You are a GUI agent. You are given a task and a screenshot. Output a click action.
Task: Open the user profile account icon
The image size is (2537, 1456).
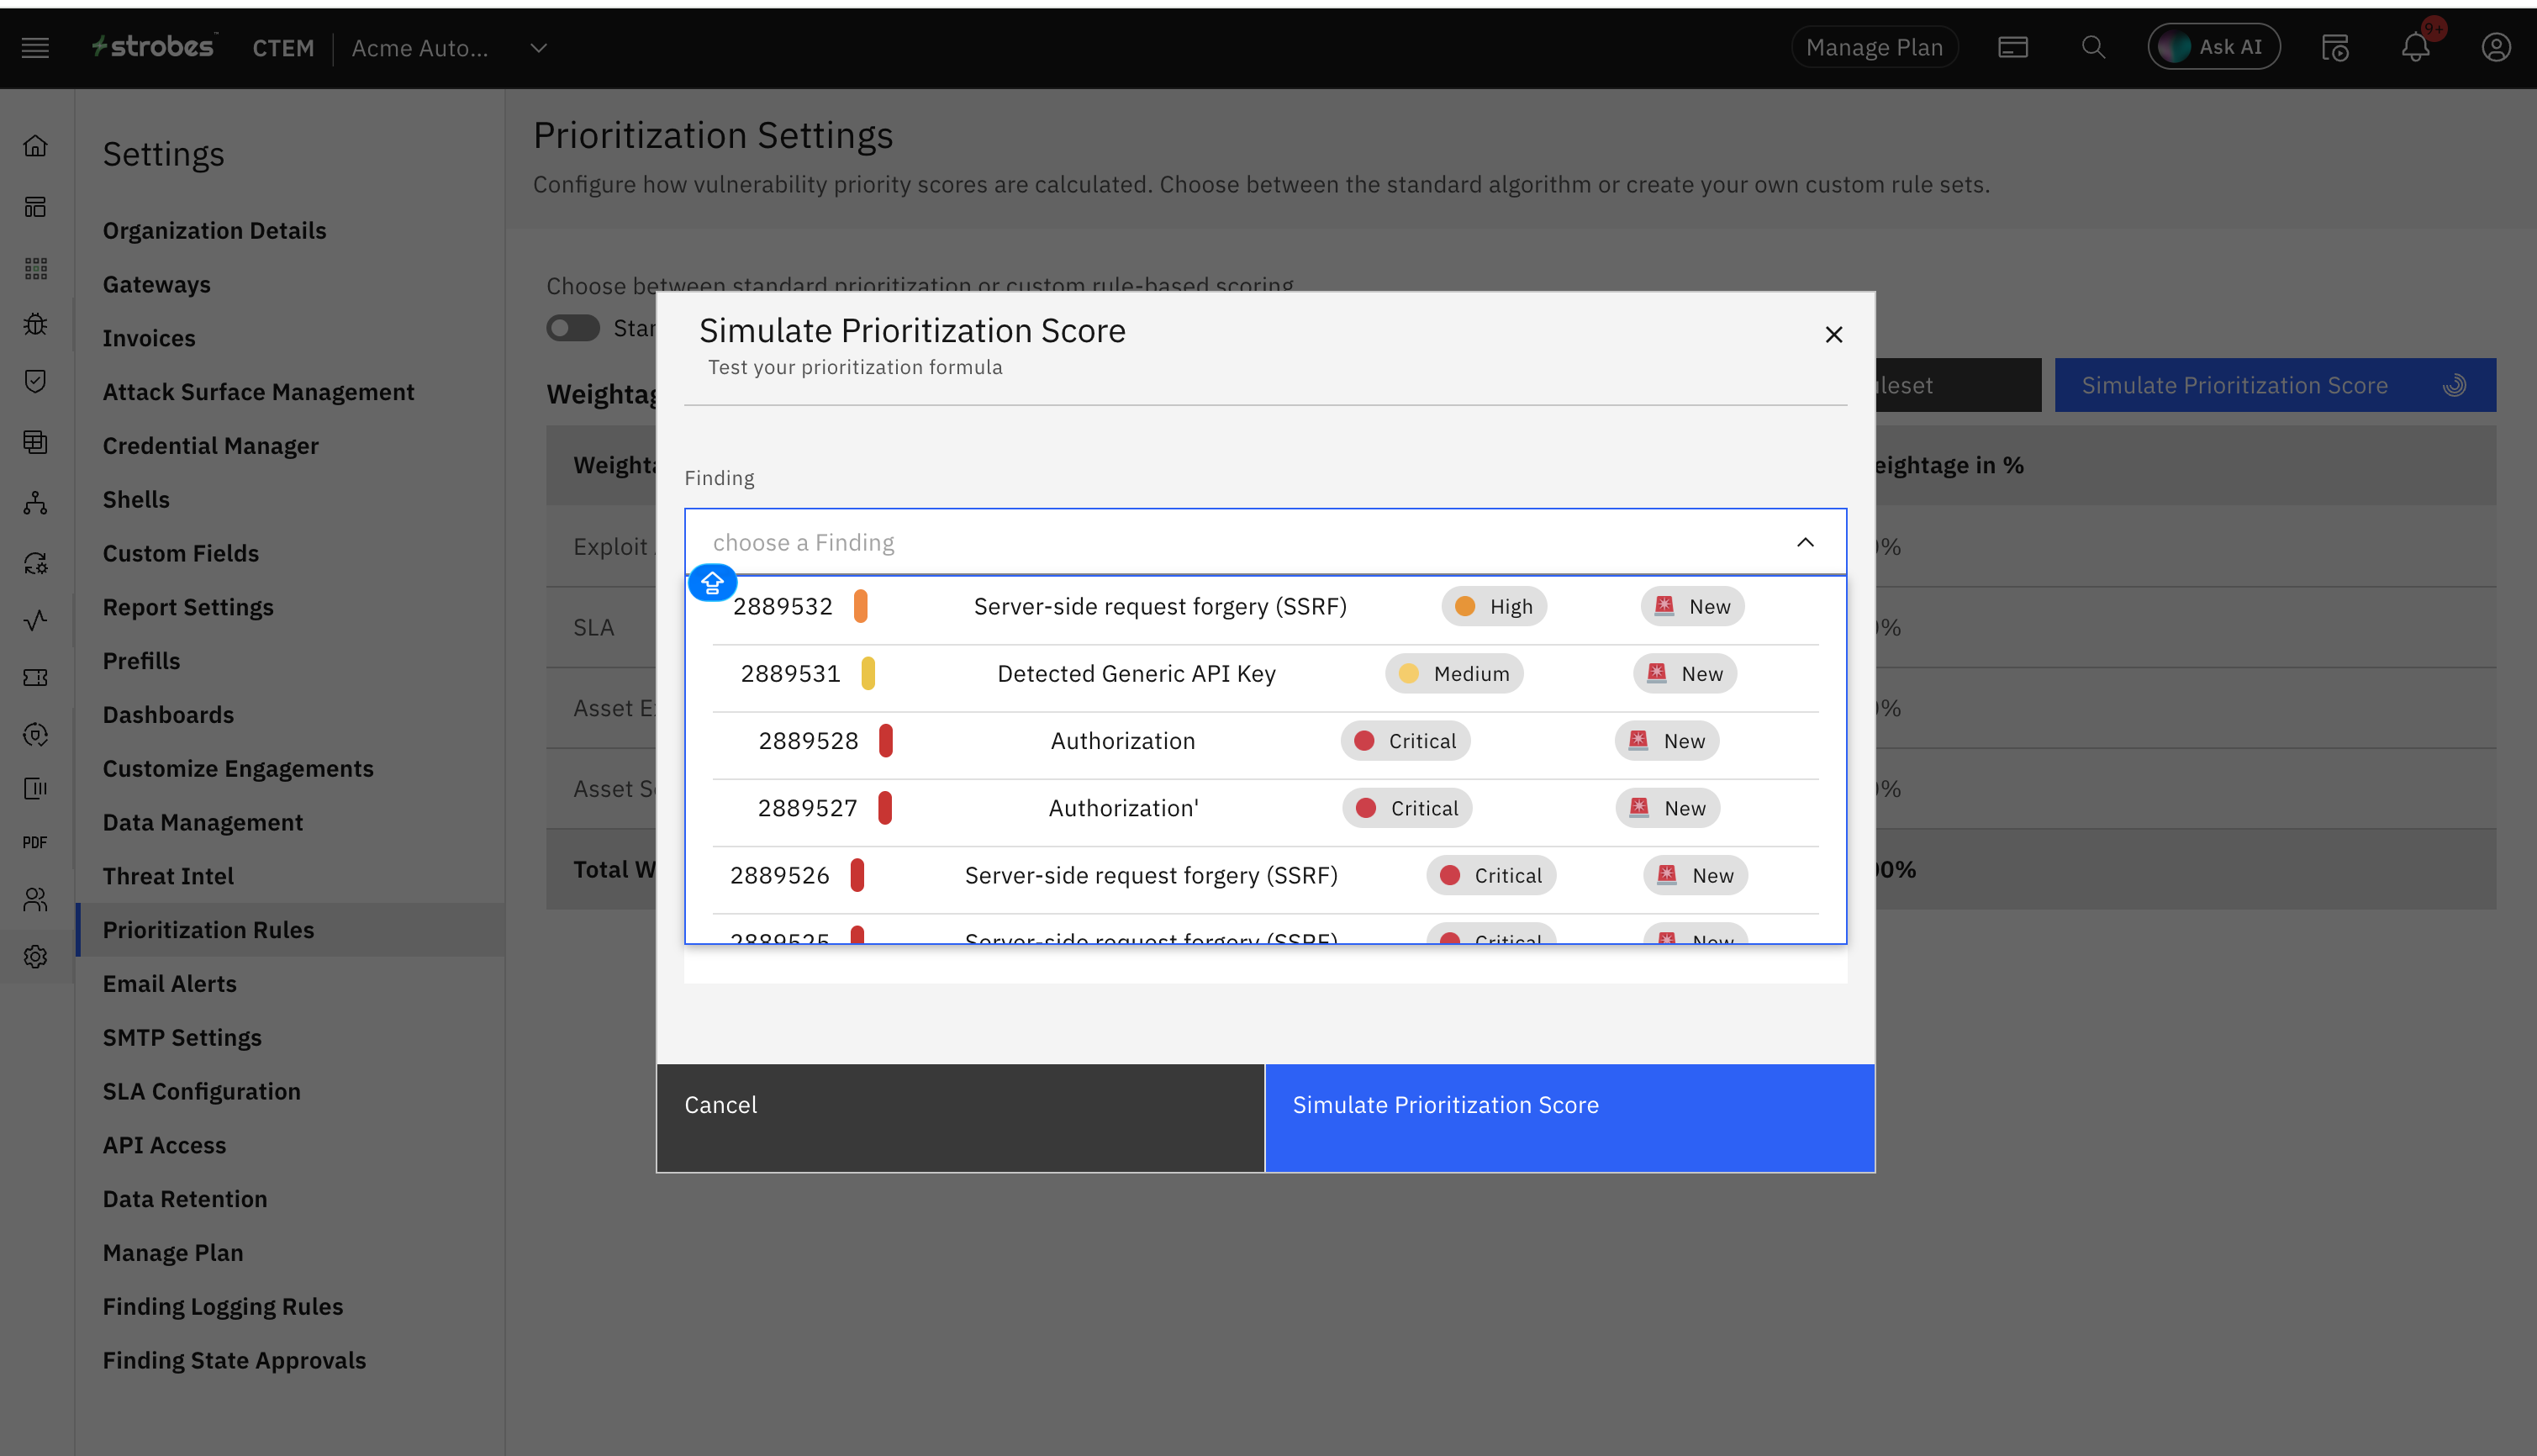[x=2495, y=48]
